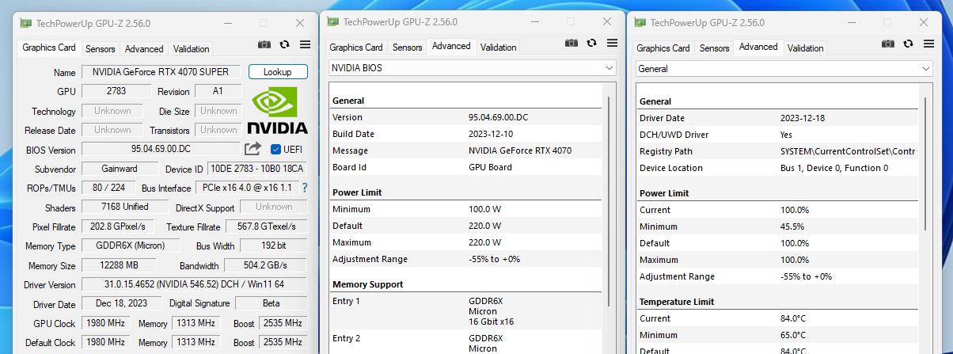This screenshot has height=354, width=953.
Task: Click the NVIDIA logo image
Action: coord(276,110)
